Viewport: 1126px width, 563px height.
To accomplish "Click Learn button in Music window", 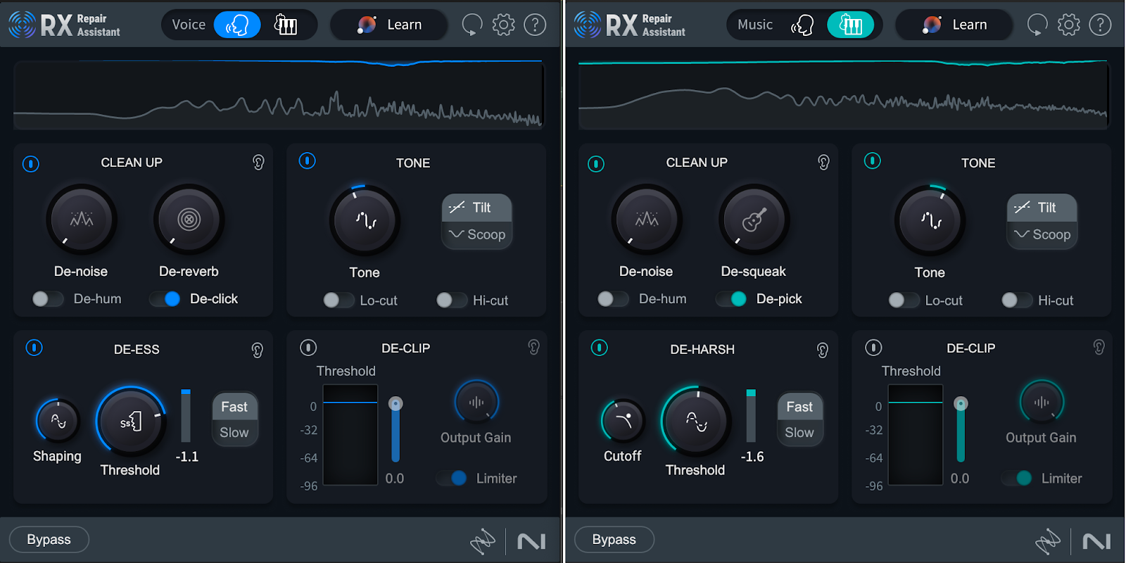I will point(954,25).
